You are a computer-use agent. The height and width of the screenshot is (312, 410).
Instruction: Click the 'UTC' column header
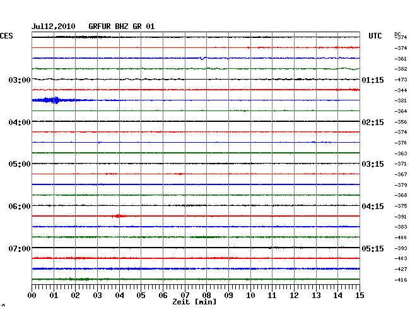coord(375,36)
